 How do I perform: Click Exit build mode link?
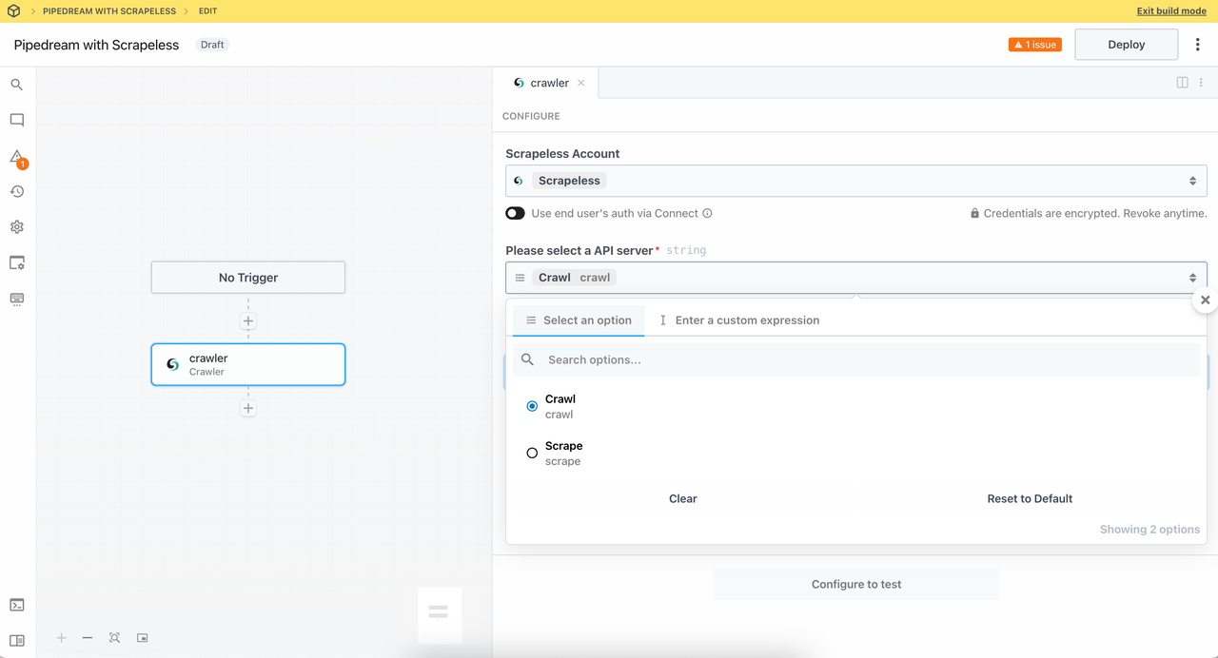coord(1171,11)
